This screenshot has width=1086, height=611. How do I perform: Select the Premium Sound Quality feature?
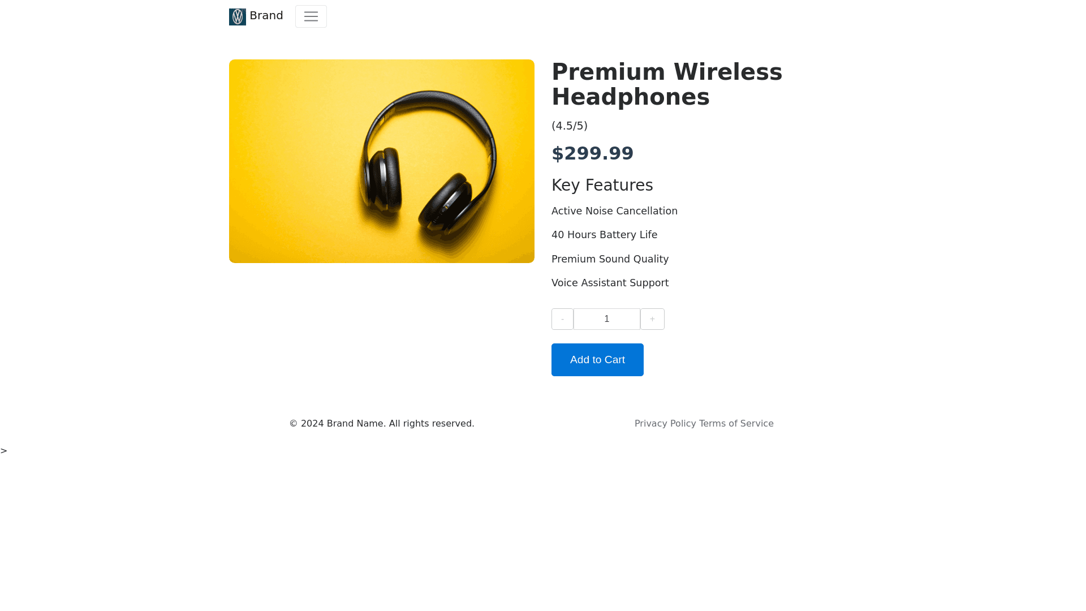[x=610, y=259]
